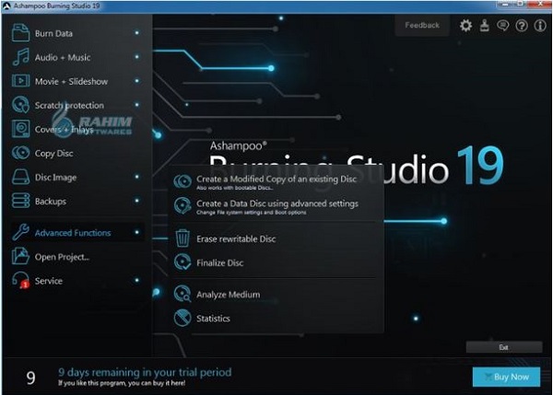Click the Covers + Inlays icon

pos(20,129)
